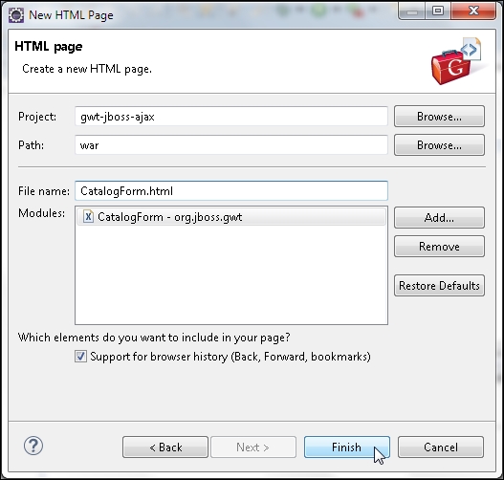Click the GWT toolbox wizard icon

pos(456,62)
